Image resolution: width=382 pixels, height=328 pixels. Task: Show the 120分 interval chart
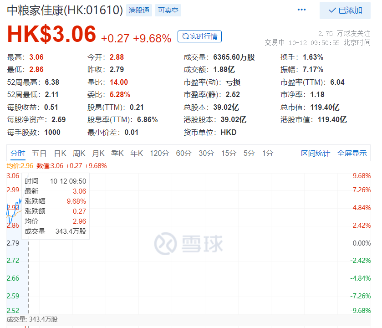[x=159, y=153]
